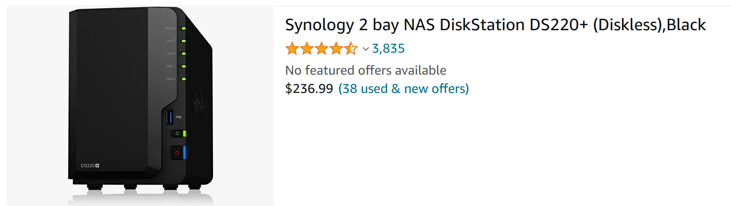Click the blue front USB port
Screen dimensions: 731x206
coord(169,117)
